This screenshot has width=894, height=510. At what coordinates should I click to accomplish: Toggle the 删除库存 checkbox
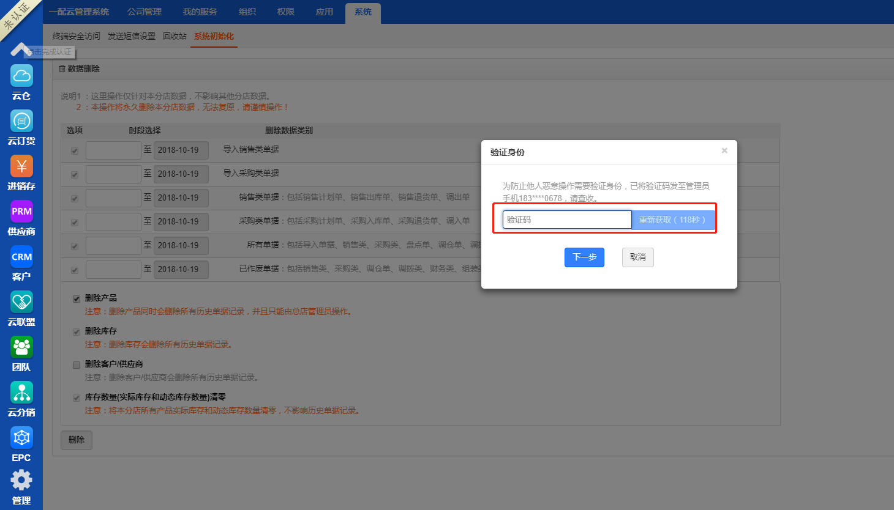(77, 332)
